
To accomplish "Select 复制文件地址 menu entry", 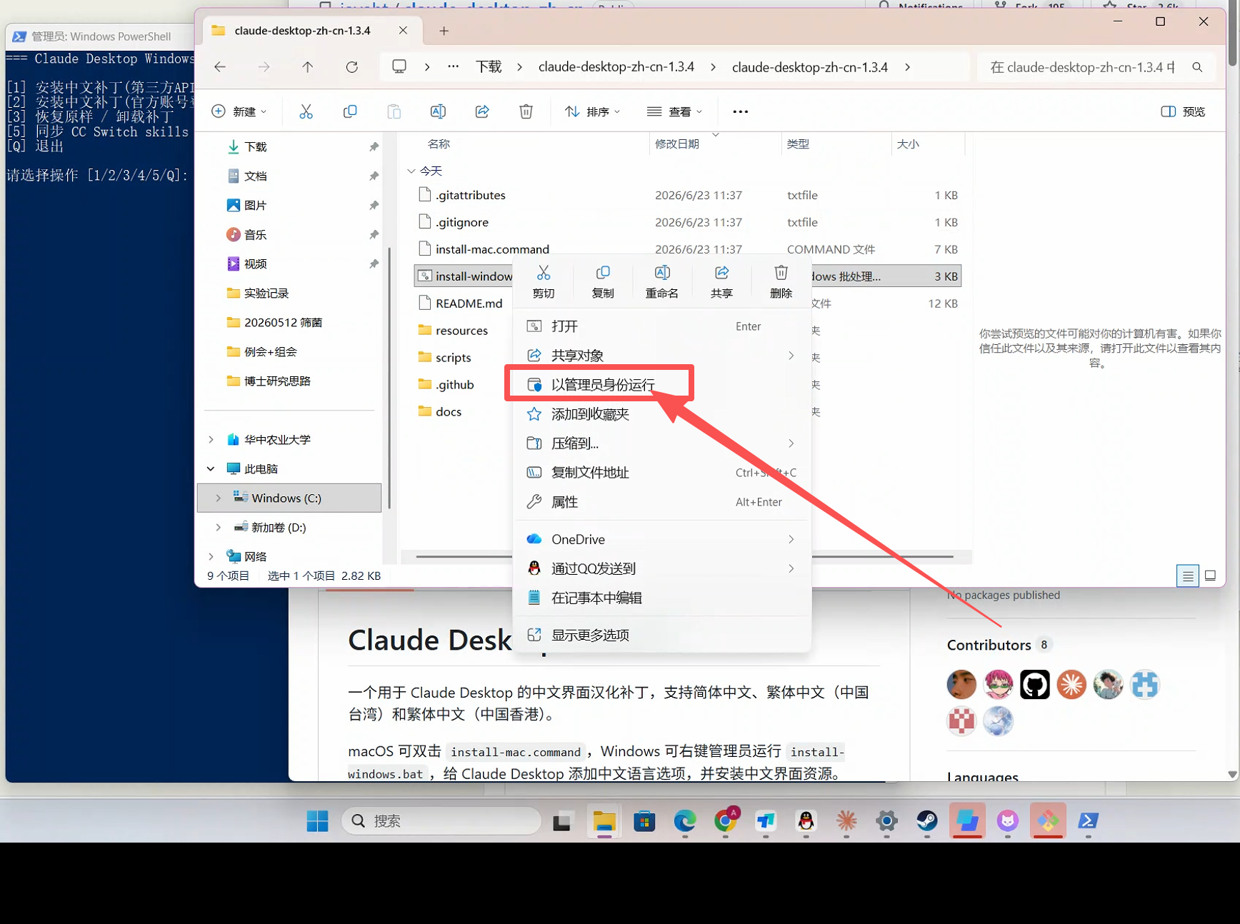I will click(x=662, y=473).
